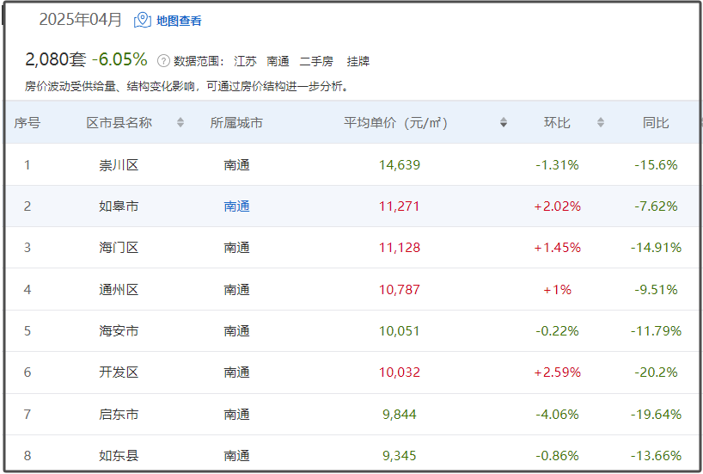The height and width of the screenshot is (474, 703).
Task: Select 开发区 district name
Action: pyautogui.click(x=119, y=372)
